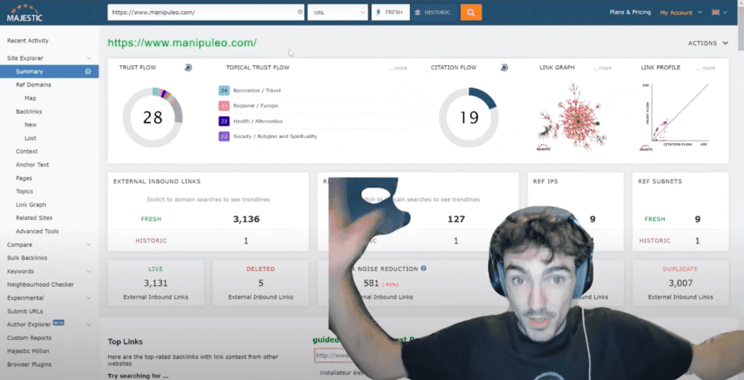
Task: Click the Link Profile chart thumbnail
Action: tap(675, 117)
